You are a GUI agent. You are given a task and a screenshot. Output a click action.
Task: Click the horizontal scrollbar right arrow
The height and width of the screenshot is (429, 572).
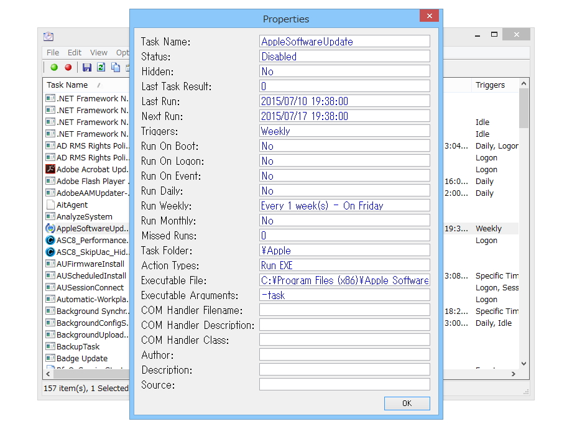[x=514, y=374]
